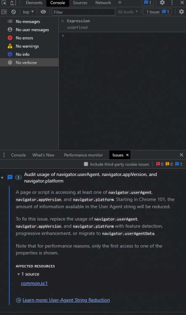Open Learn more: User-Agent String Reduction link

pos(66,300)
